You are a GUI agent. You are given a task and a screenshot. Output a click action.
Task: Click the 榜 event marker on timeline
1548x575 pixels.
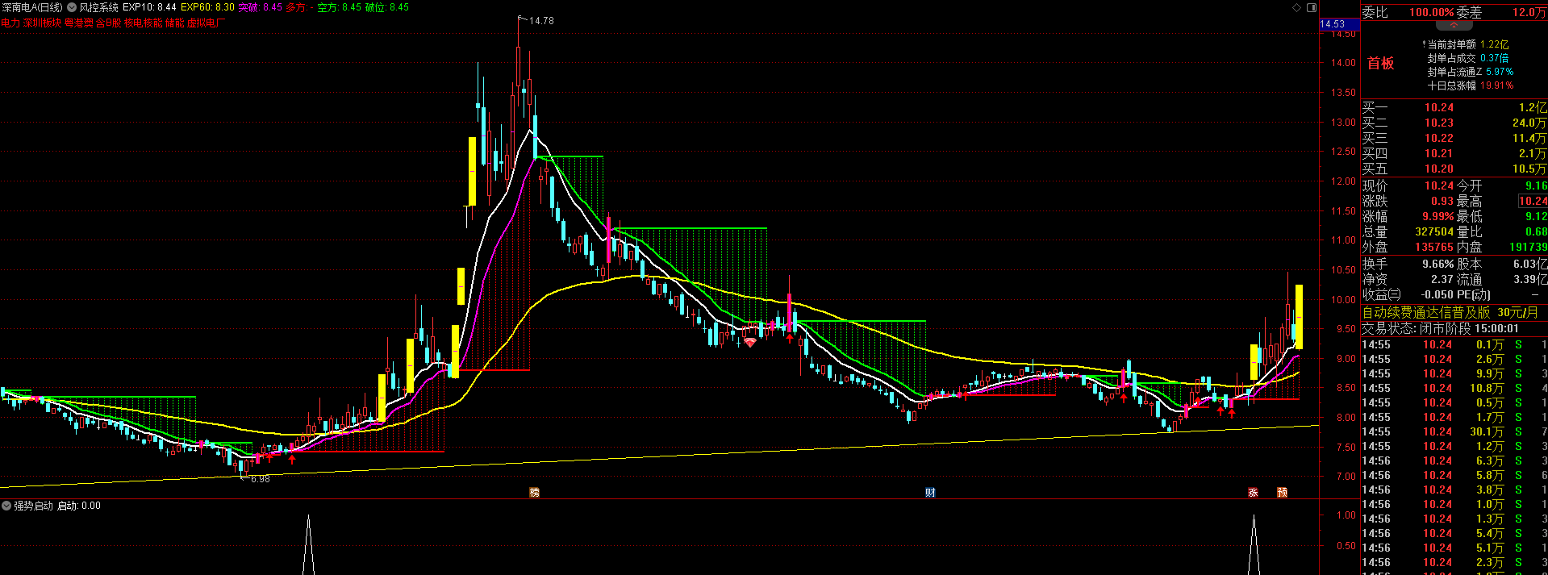coord(534,492)
